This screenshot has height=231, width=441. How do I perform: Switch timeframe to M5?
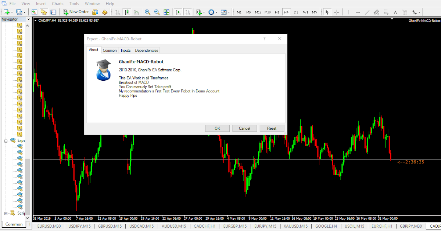pyautogui.click(x=248, y=12)
